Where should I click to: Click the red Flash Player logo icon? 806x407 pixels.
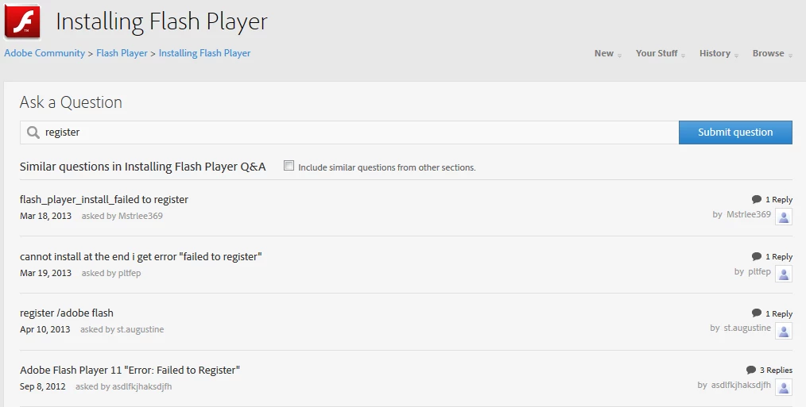tap(22, 22)
